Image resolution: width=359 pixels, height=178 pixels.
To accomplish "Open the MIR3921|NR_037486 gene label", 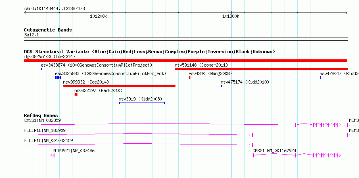I will [74, 151].
